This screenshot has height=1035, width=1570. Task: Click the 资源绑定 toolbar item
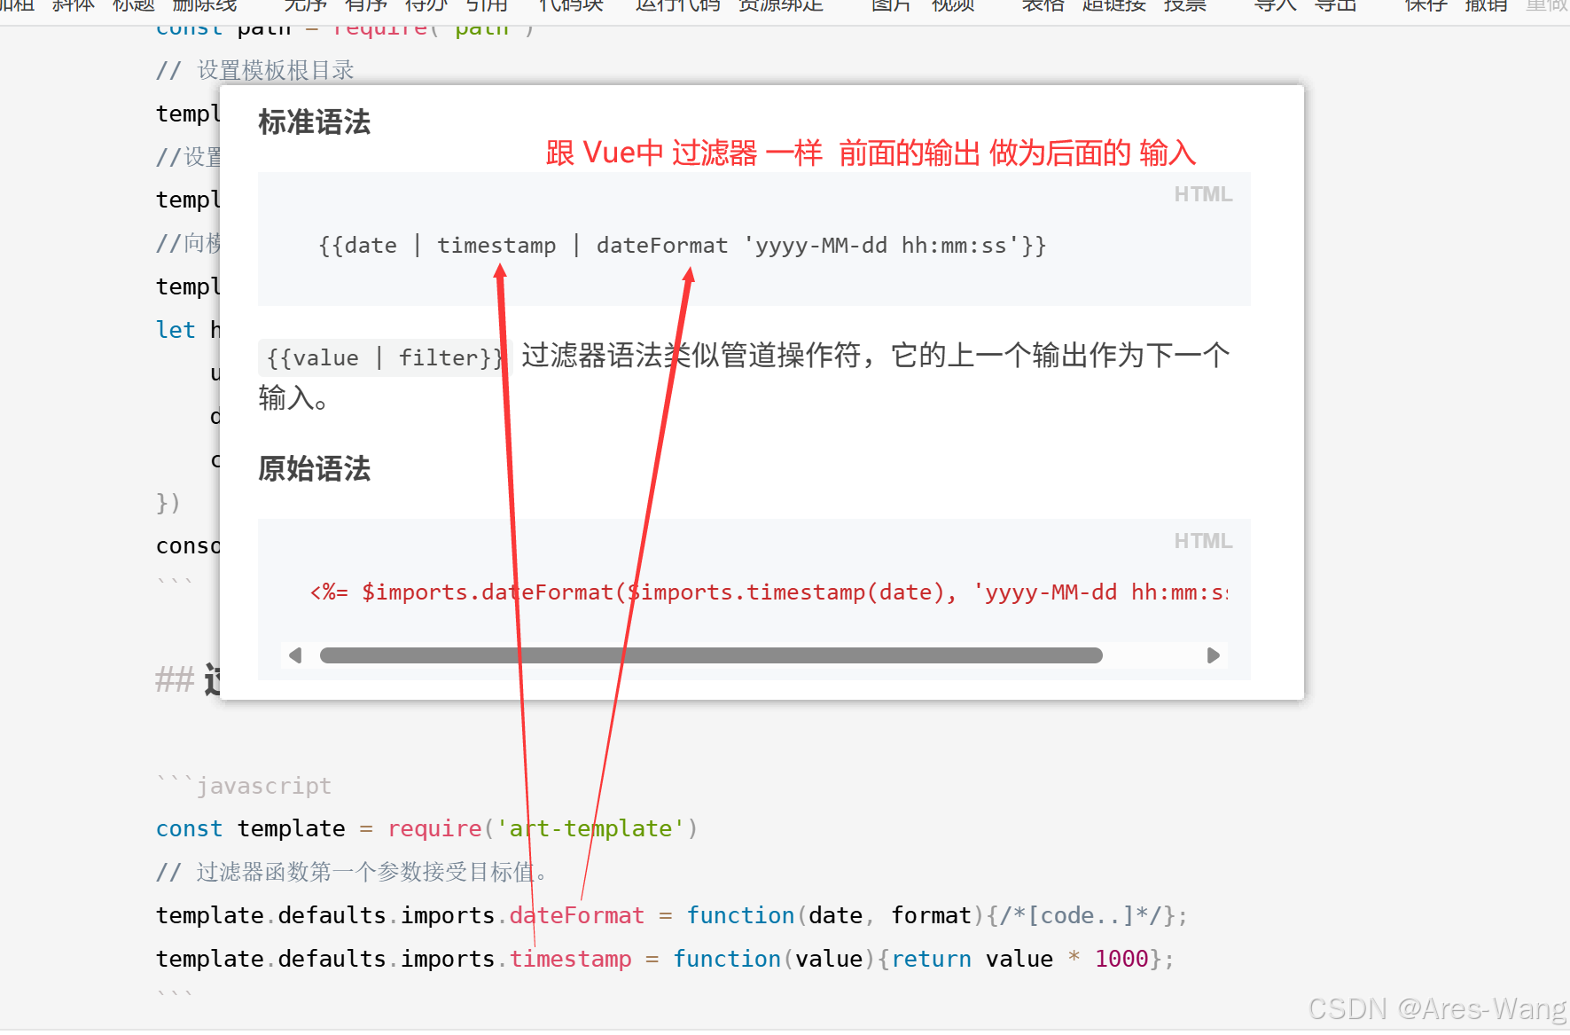click(x=781, y=6)
